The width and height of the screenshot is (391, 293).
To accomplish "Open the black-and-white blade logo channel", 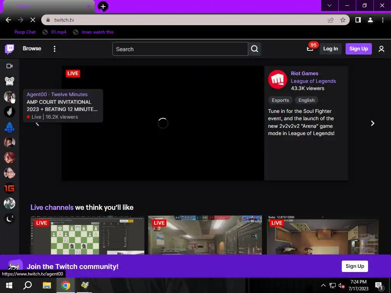I will coord(10,112).
